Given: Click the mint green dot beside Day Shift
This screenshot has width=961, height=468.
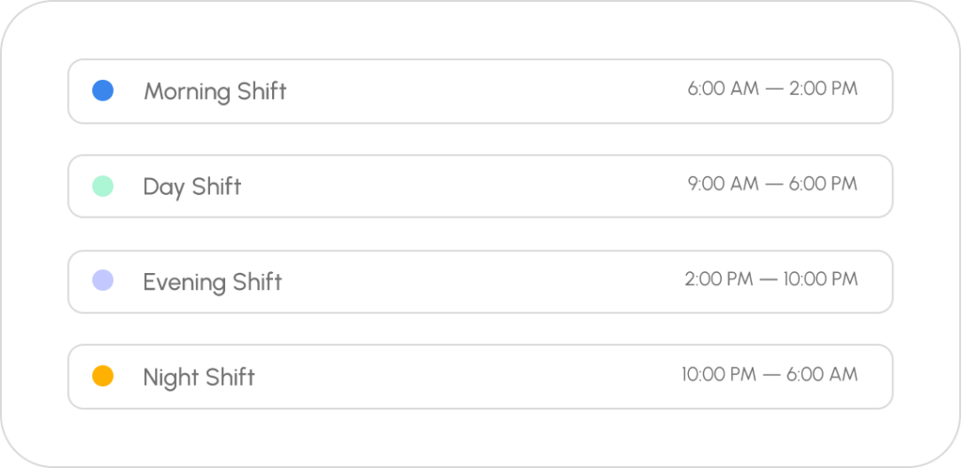Looking at the screenshot, I should [103, 186].
